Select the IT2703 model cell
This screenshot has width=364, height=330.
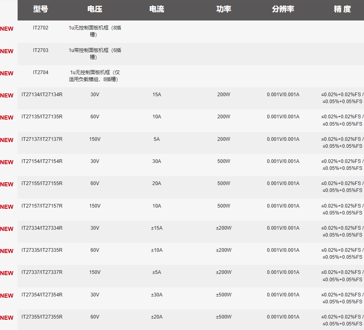[x=41, y=50]
